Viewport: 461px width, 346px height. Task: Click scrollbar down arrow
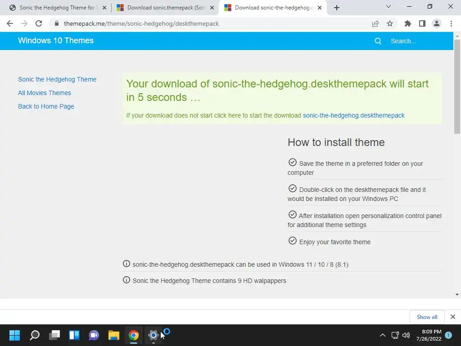tap(457, 295)
